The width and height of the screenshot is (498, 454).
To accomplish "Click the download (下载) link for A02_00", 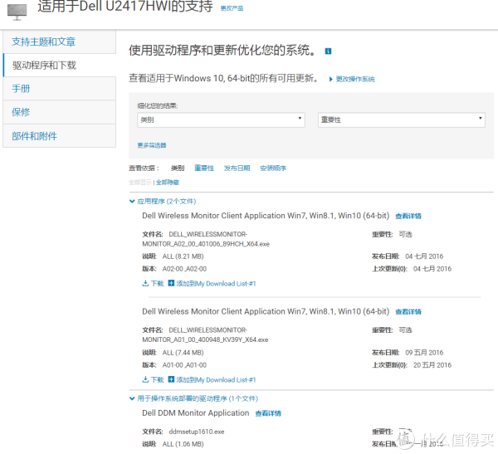I will [157, 283].
